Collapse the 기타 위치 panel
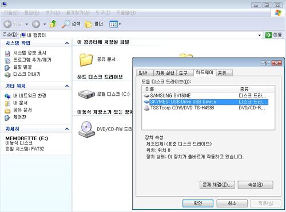The image size is (286, 212). pos(67,86)
